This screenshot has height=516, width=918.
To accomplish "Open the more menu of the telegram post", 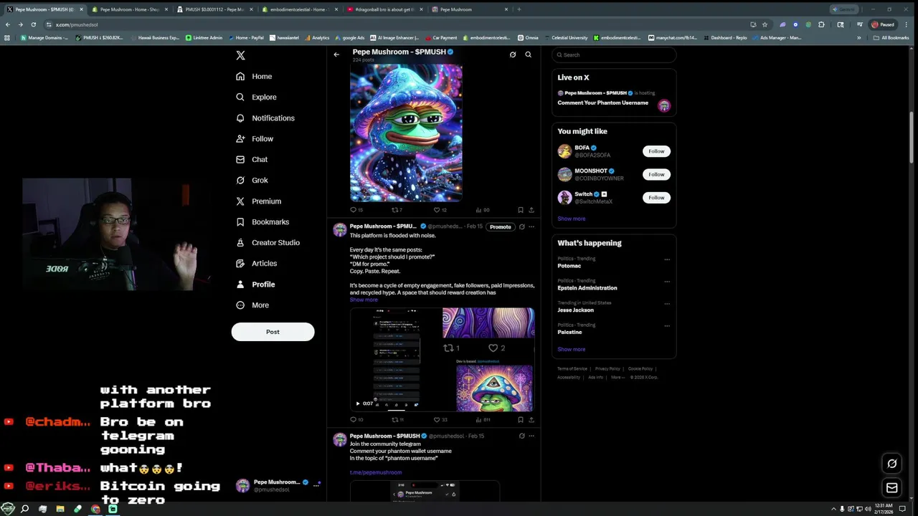I will [x=531, y=436].
